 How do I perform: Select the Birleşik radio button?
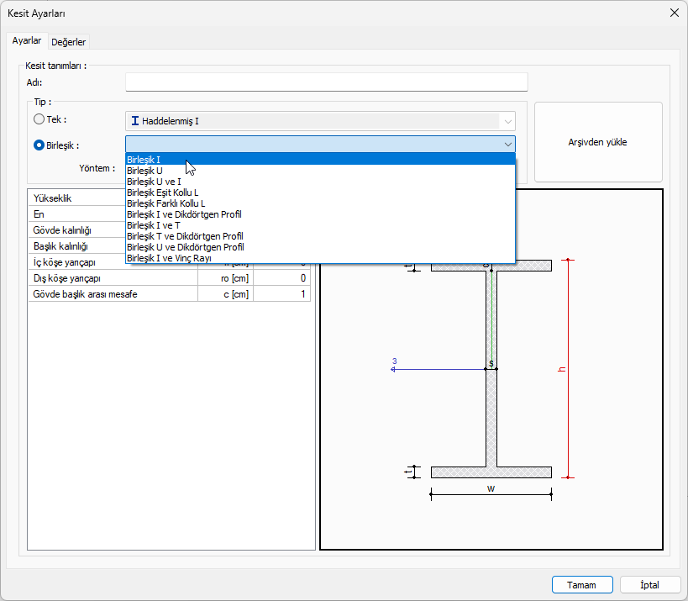(x=39, y=145)
